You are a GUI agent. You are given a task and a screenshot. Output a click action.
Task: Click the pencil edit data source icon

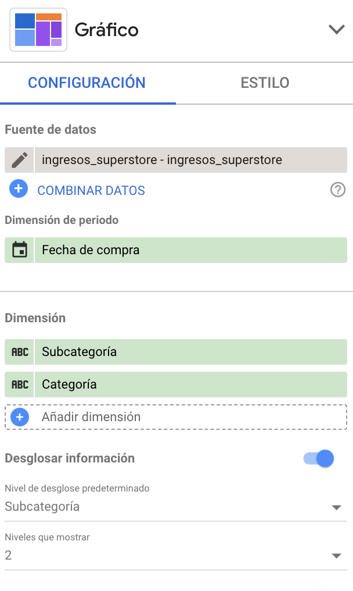(20, 159)
